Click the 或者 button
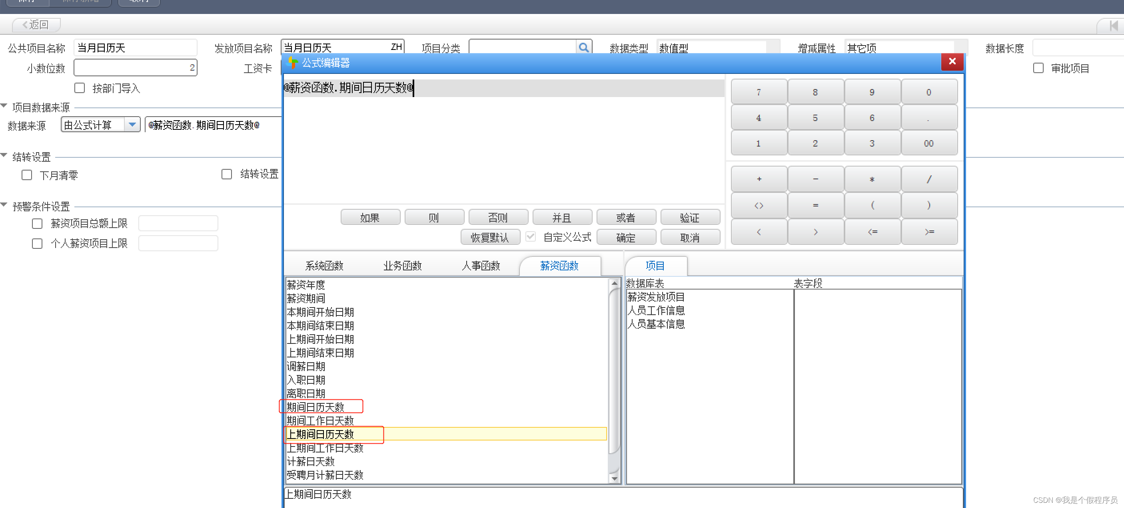The image size is (1124, 508). [x=626, y=217]
